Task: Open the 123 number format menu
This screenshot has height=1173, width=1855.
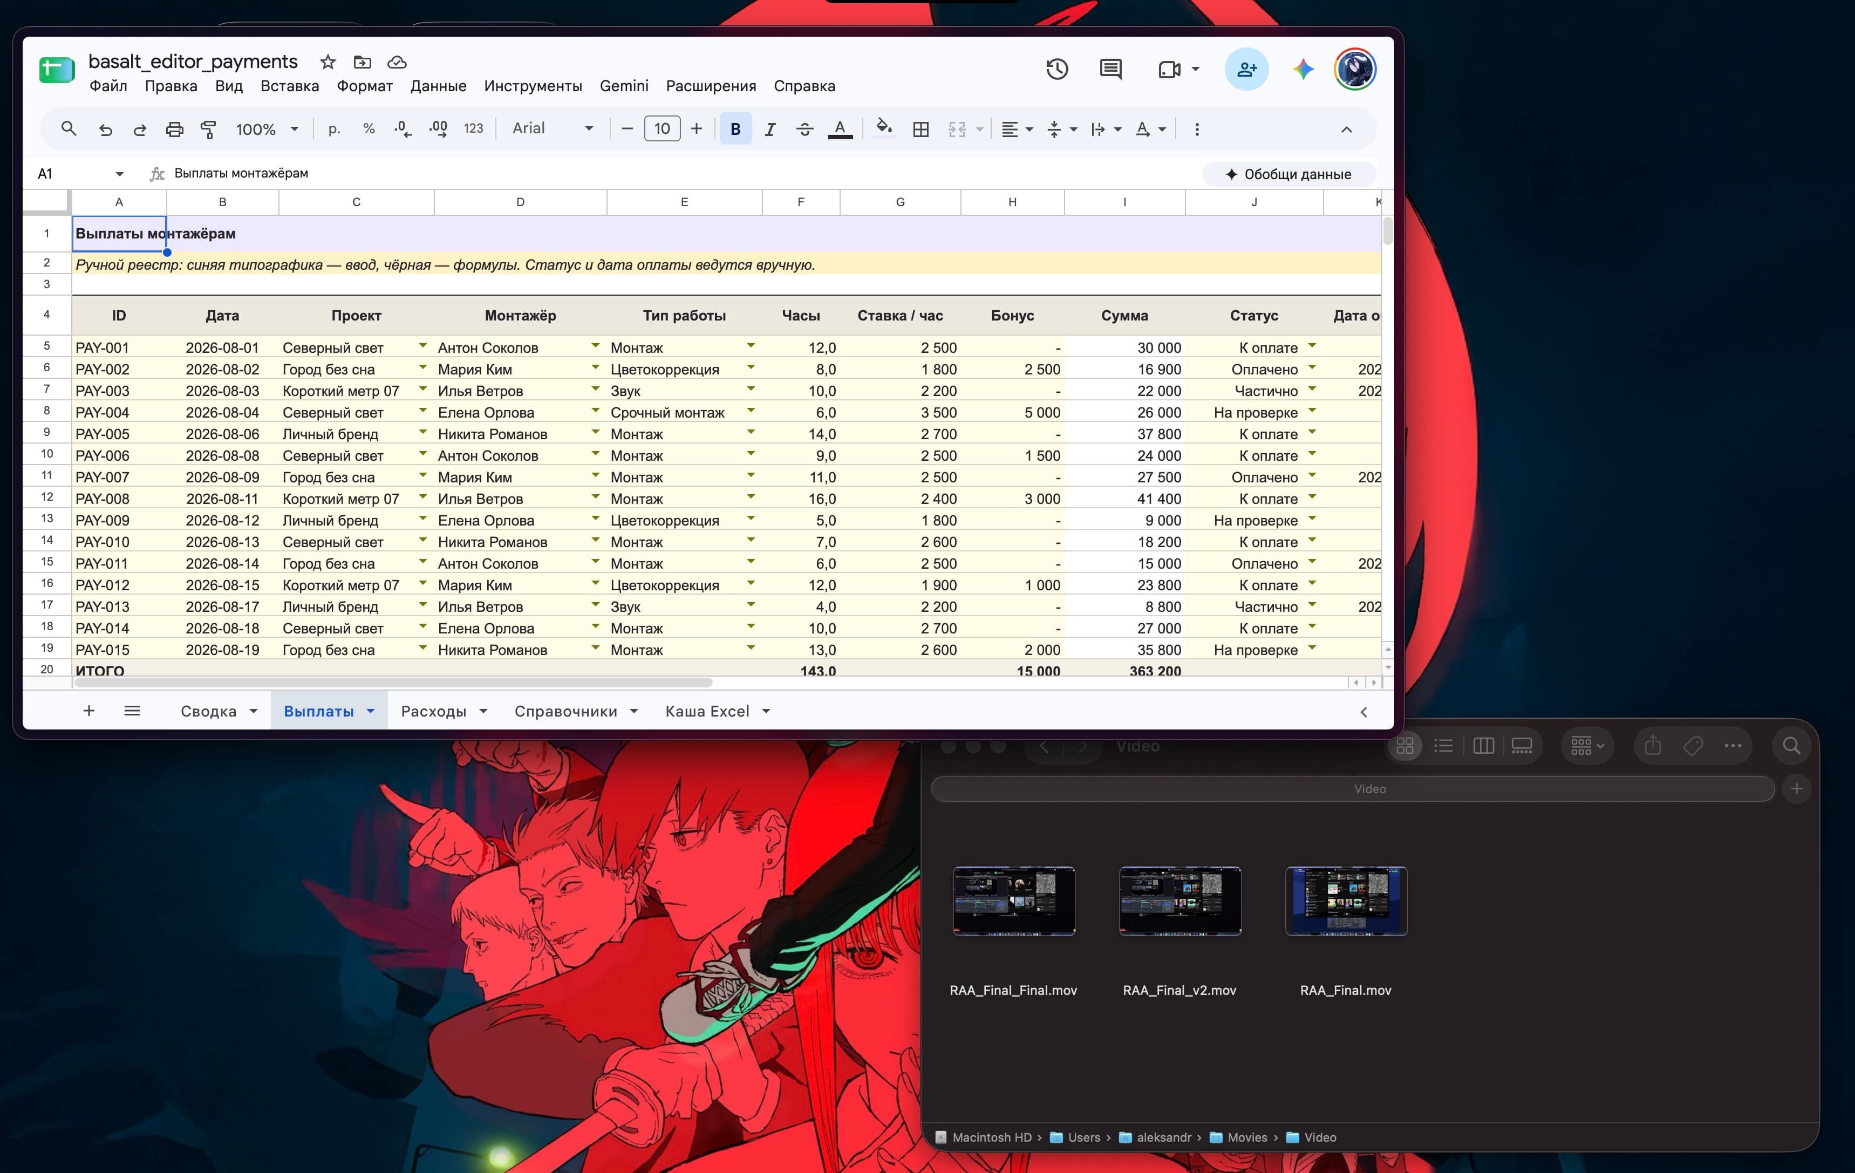Action: [474, 128]
